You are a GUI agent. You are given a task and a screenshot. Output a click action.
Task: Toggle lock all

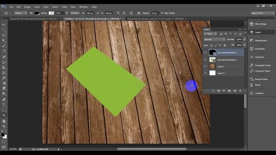pyautogui.click(x=225, y=45)
